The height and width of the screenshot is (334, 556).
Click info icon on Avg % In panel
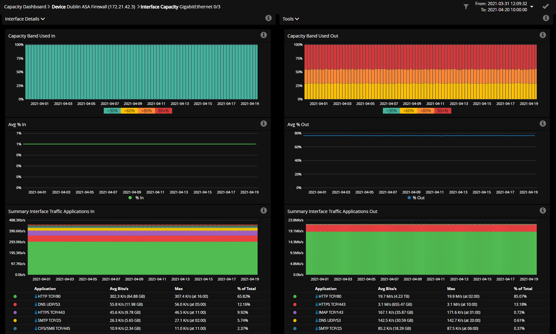(x=263, y=124)
